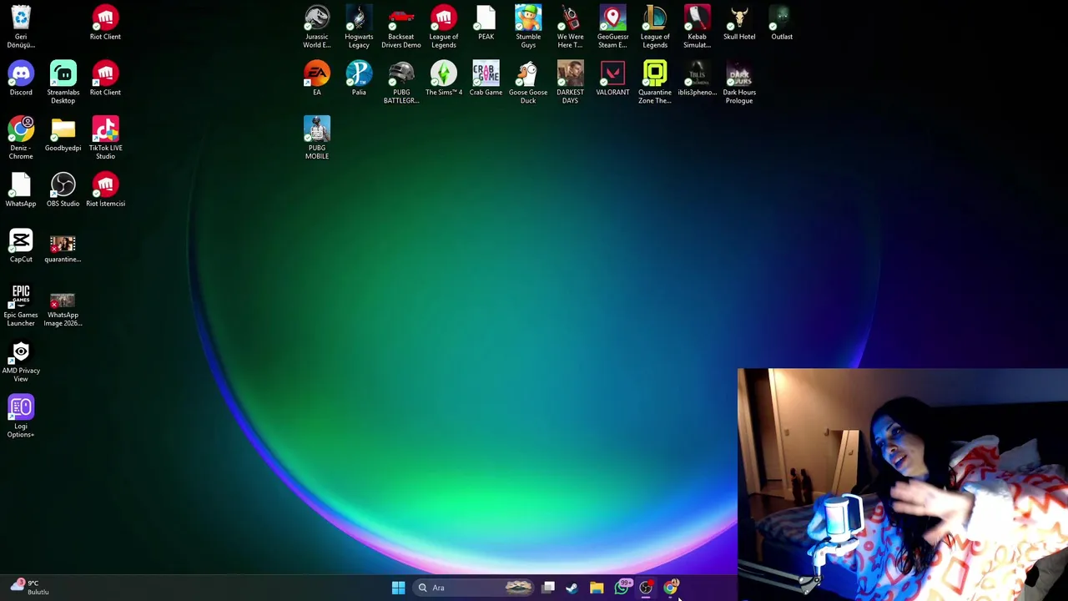Image resolution: width=1068 pixels, height=601 pixels.
Task: Launch CapCut from the desktop
Action: [x=21, y=245]
